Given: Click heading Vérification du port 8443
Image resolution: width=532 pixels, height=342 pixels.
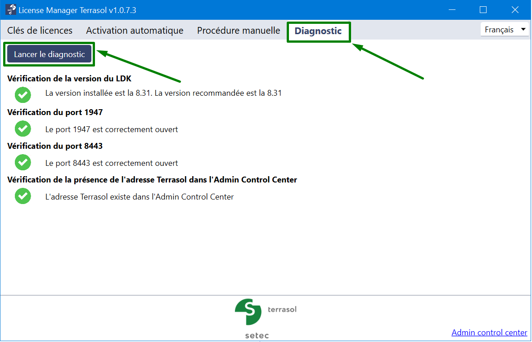Looking at the screenshot, I should point(55,146).
